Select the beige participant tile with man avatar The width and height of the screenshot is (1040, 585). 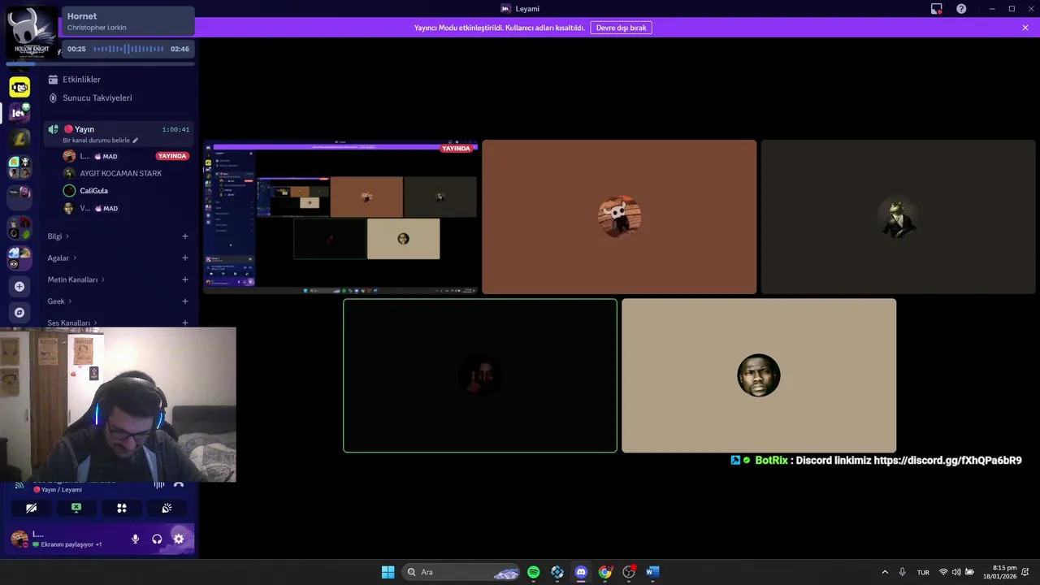(759, 375)
